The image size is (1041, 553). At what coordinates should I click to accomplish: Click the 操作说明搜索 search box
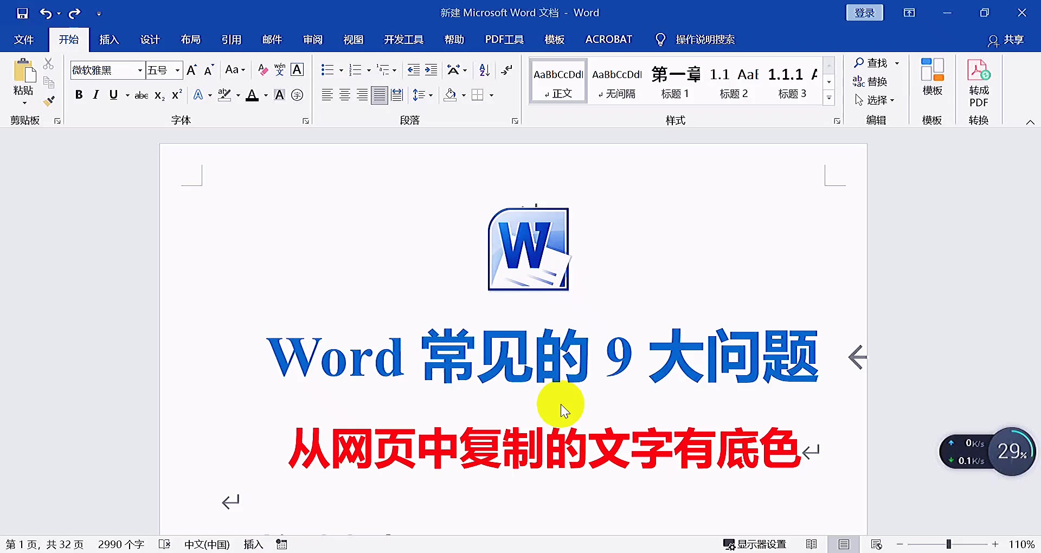click(705, 40)
